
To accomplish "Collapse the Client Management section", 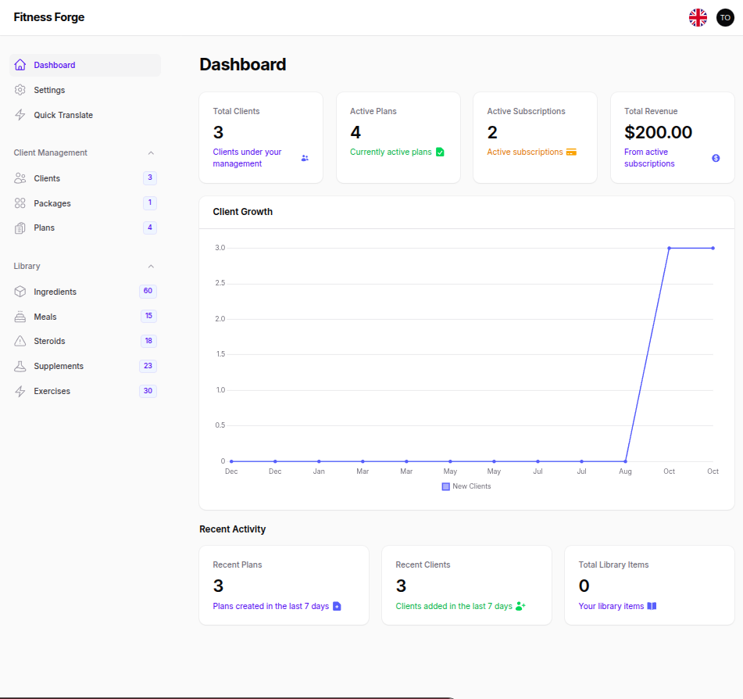I will [150, 152].
